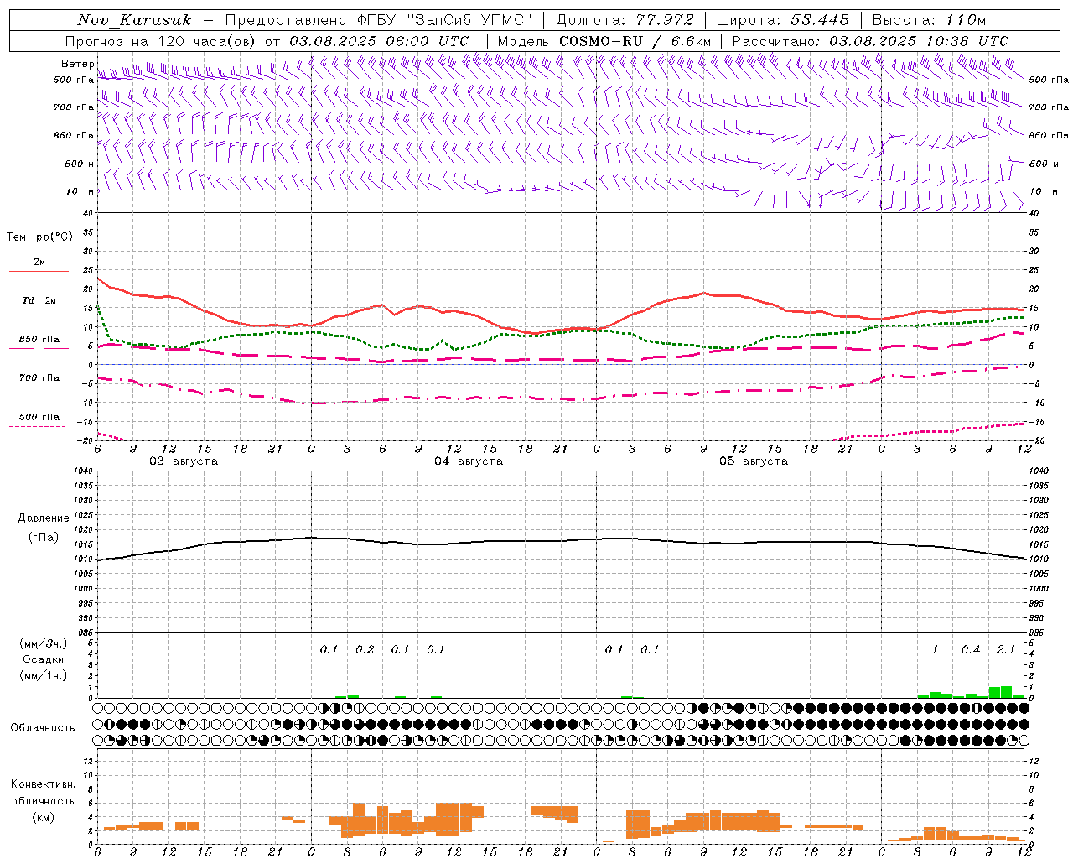The width and height of the screenshot is (1073, 859).
Task: Click the 'Тем-ра(°C)' temperature label
Action: click(x=39, y=237)
